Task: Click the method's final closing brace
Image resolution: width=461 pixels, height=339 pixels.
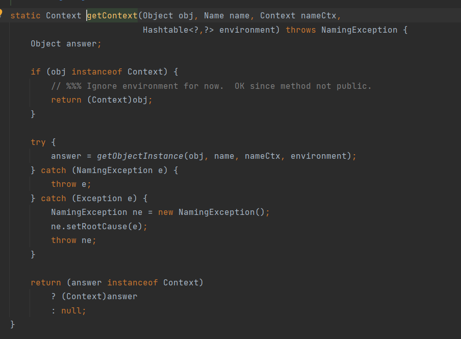Action: click(x=13, y=324)
